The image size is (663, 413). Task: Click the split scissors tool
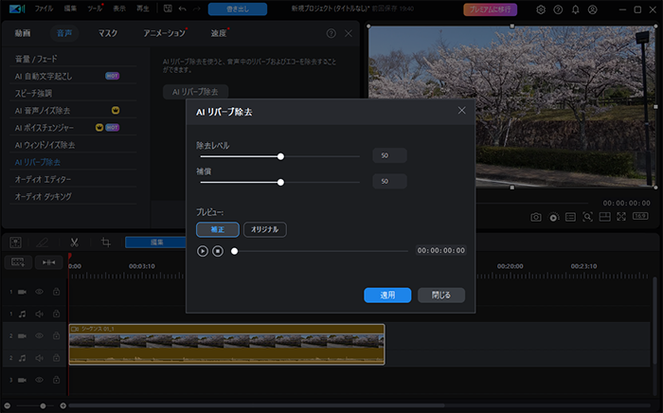[x=75, y=242]
